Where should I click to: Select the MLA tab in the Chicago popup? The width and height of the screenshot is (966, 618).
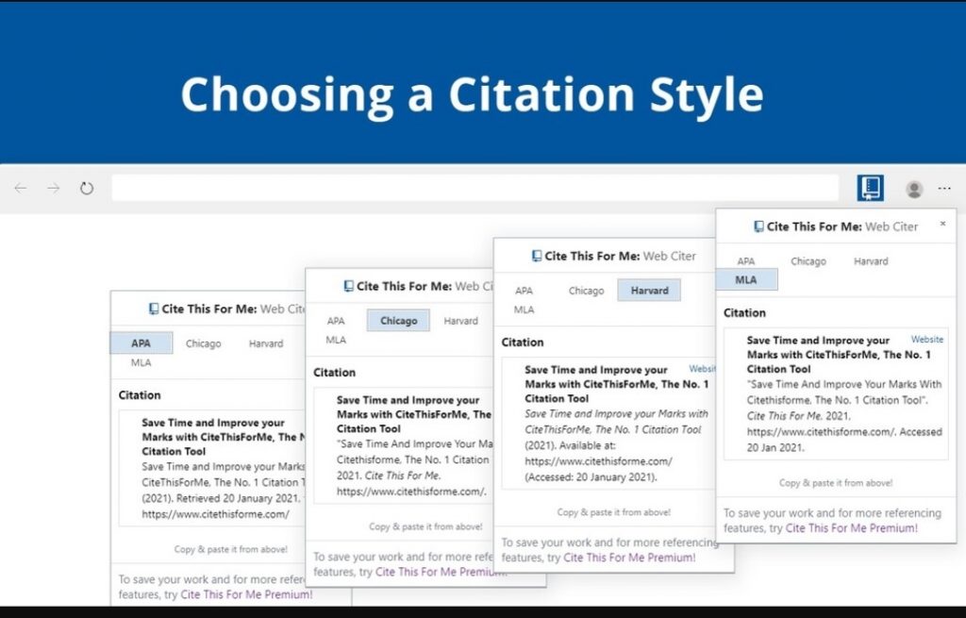[336, 340]
